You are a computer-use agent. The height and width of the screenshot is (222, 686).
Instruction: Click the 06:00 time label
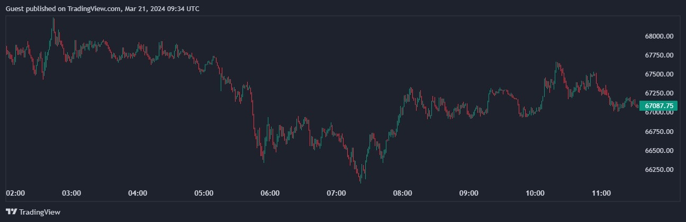tap(270, 194)
